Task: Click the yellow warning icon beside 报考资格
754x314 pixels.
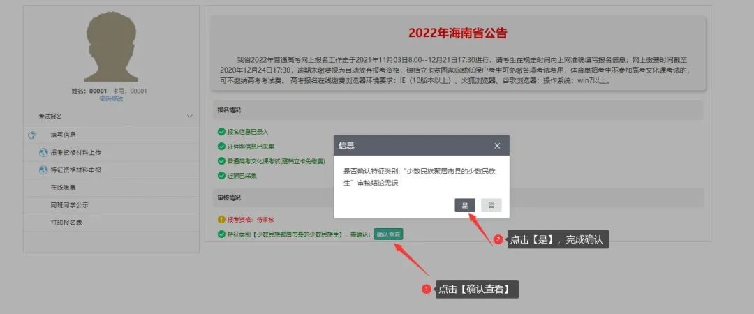Action: (221, 220)
